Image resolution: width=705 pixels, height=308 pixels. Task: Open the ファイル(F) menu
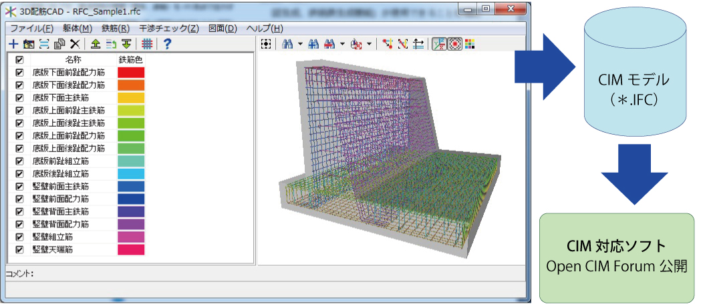click(32, 28)
